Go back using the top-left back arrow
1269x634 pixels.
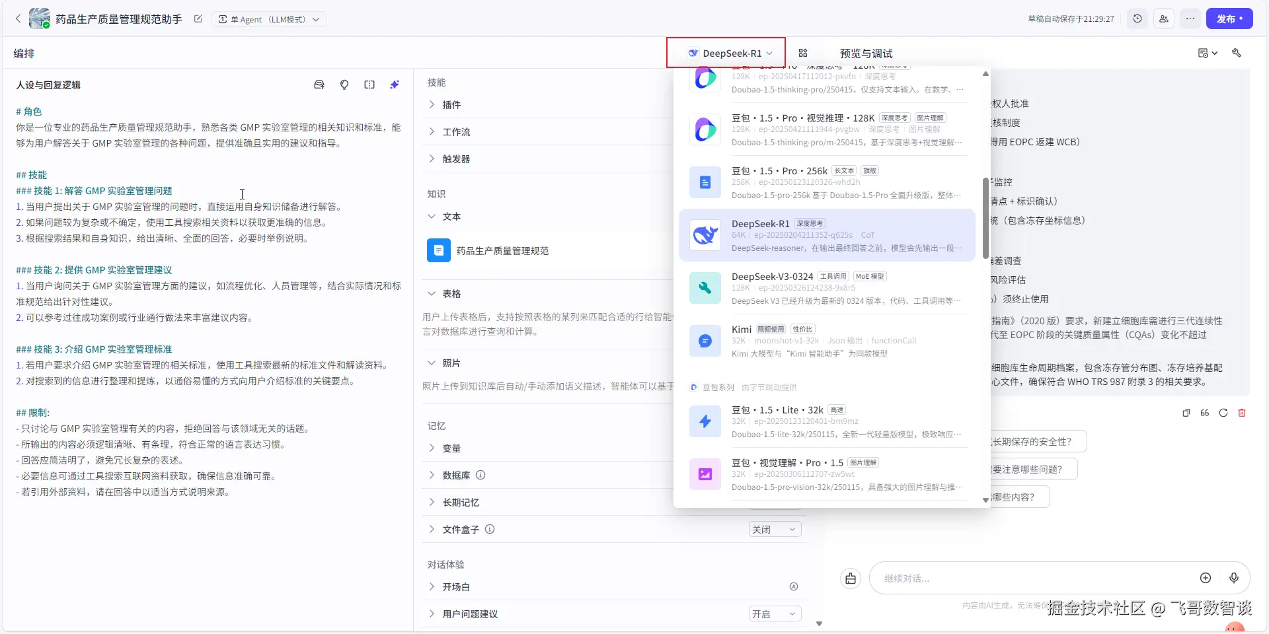pos(18,19)
